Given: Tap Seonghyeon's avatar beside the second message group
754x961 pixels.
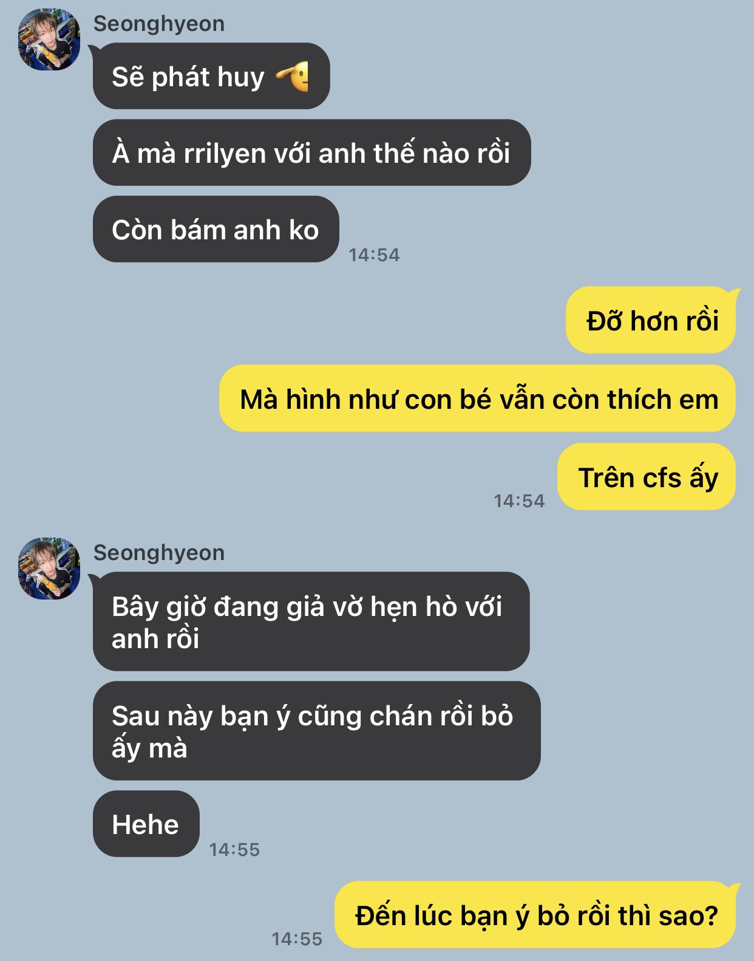Looking at the screenshot, I should 49,569.
